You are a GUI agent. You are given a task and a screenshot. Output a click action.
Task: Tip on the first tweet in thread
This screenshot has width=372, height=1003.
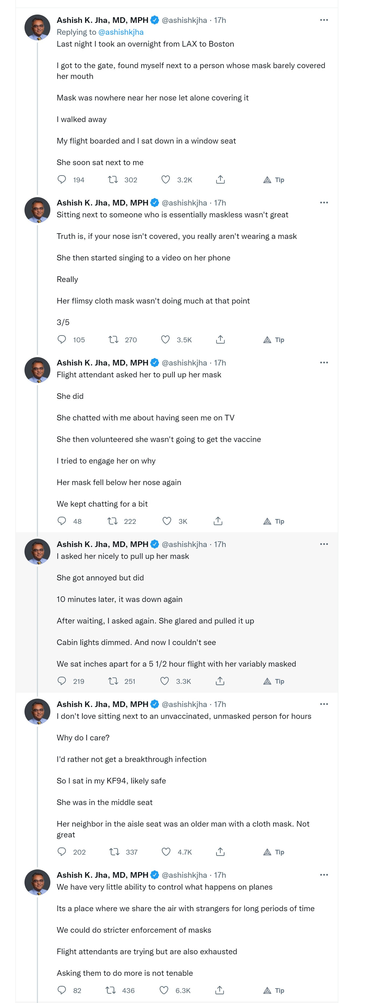pos(274,179)
